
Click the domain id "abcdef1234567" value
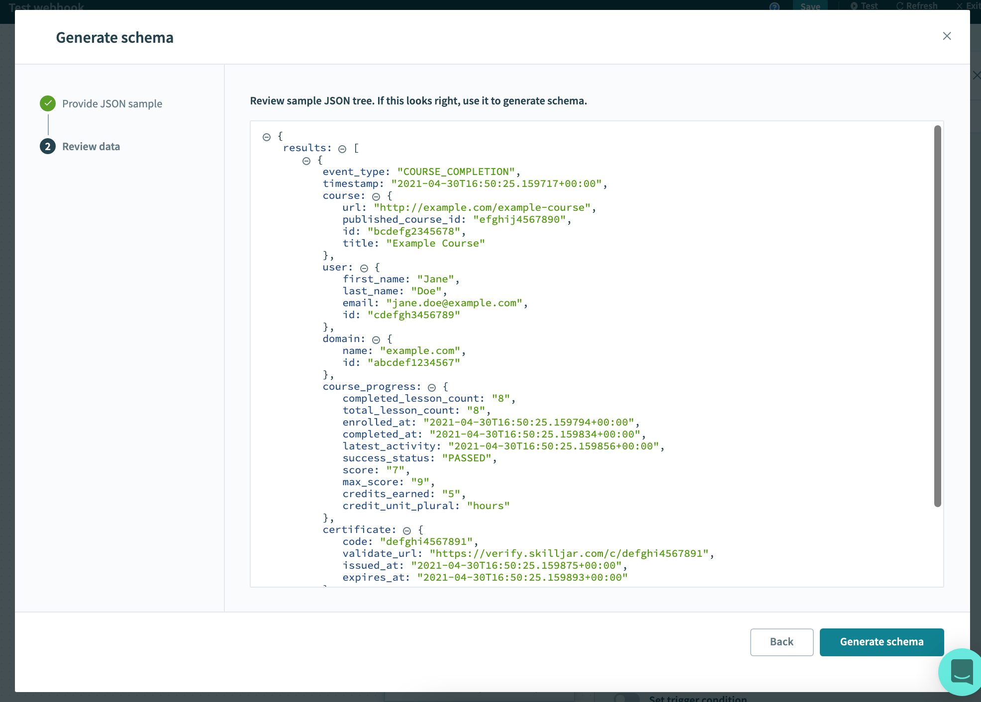[414, 362]
